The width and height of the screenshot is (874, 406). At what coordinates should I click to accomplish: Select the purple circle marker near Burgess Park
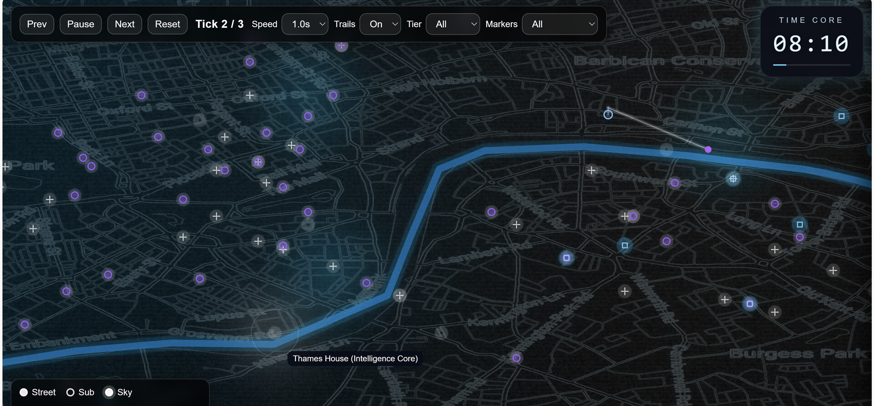(516, 358)
